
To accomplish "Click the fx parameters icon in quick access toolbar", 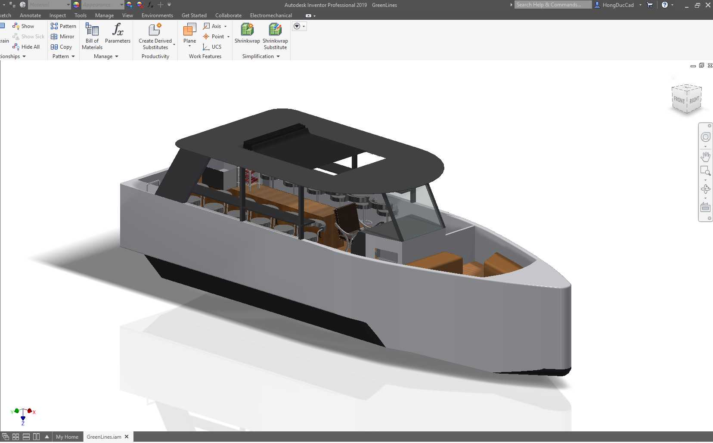I will (150, 5).
